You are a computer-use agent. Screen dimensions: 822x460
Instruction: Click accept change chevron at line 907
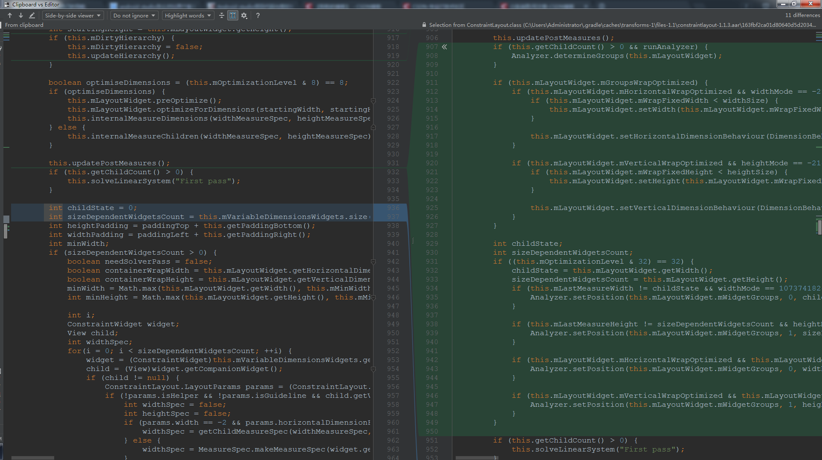444,47
